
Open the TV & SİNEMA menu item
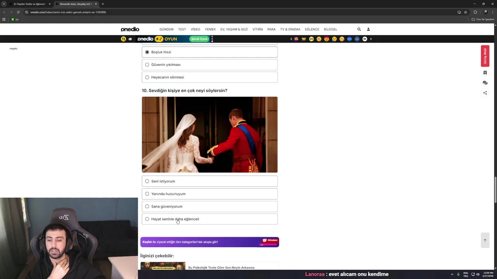point(290,29)
